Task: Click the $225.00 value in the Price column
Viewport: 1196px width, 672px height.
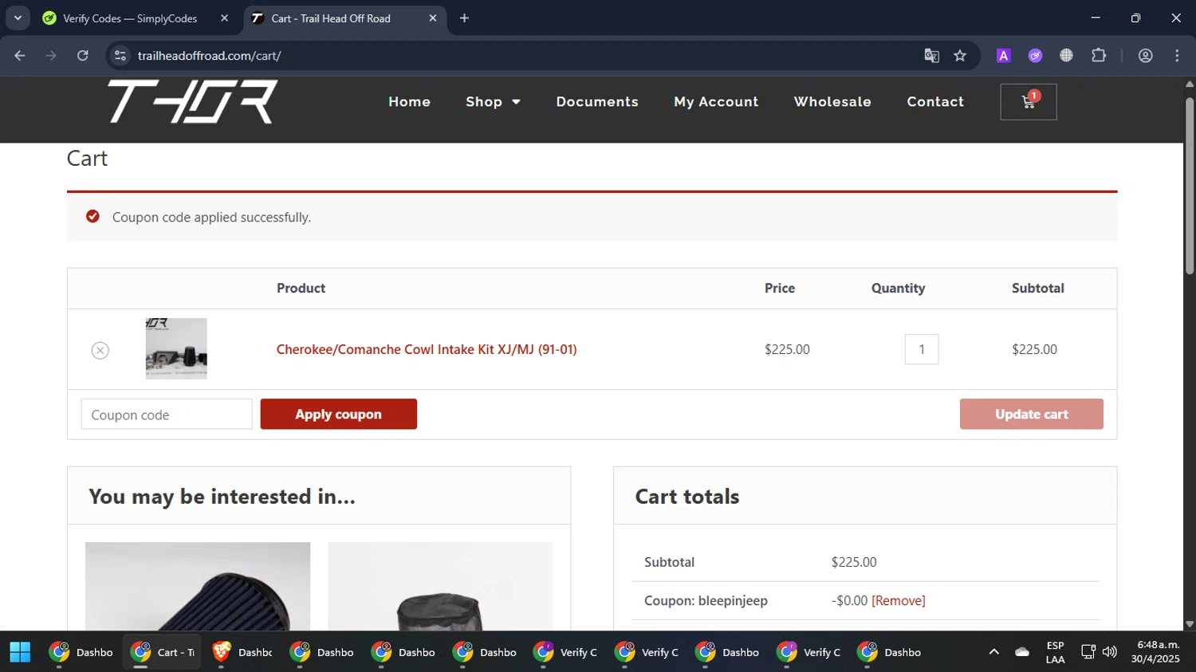Action: [787, 350]
